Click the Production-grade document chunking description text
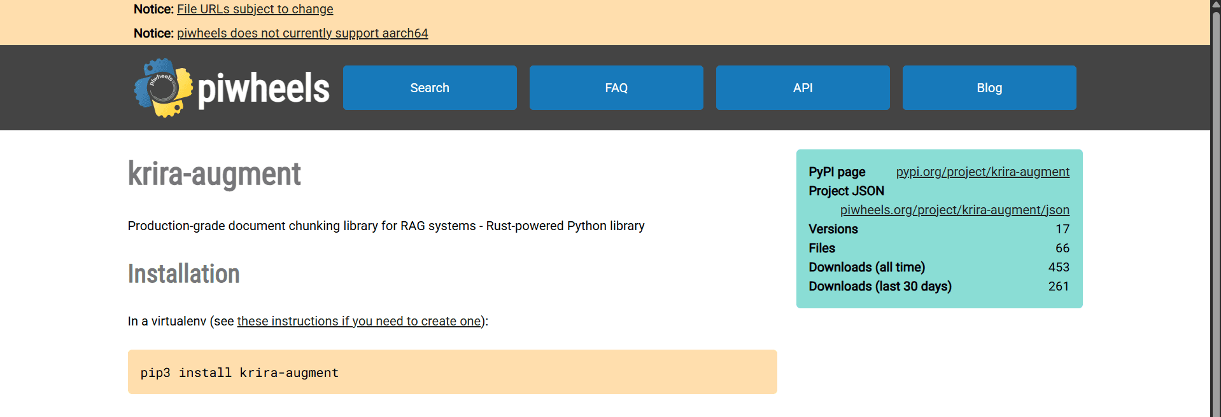 pyautogui.click(x=386, y=226)
